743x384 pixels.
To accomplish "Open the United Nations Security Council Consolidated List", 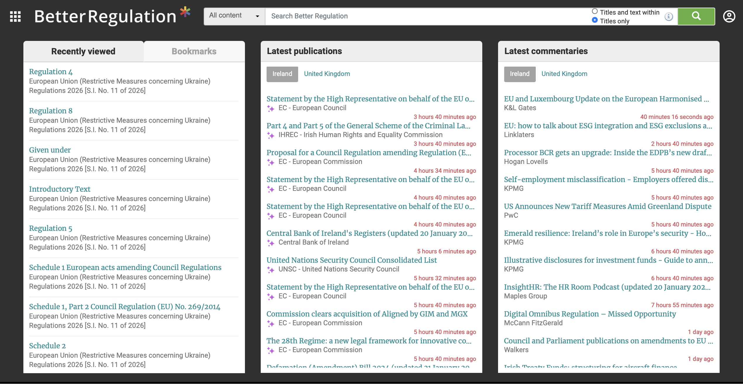I will point(352,260).
